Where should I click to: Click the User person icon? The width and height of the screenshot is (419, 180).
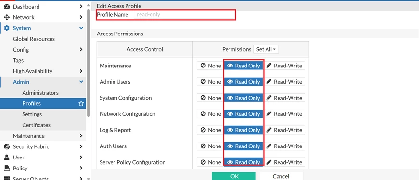click(x=7, y=157)
